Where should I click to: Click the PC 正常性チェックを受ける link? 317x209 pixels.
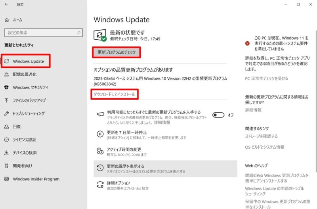pos(266,78)
